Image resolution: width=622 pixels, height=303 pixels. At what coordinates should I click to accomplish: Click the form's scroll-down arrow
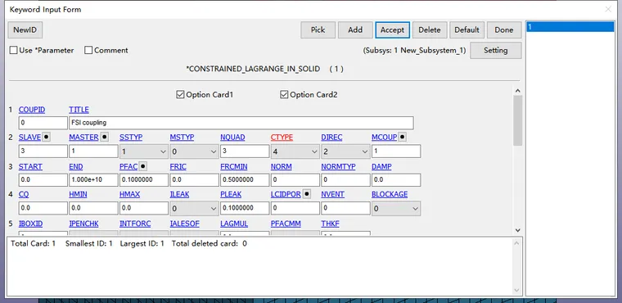[517, 230]
